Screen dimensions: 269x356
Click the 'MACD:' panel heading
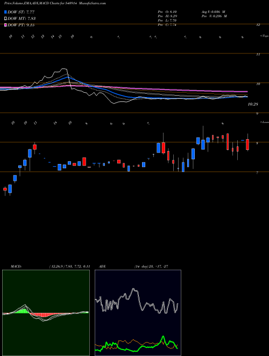coord(16,266)
